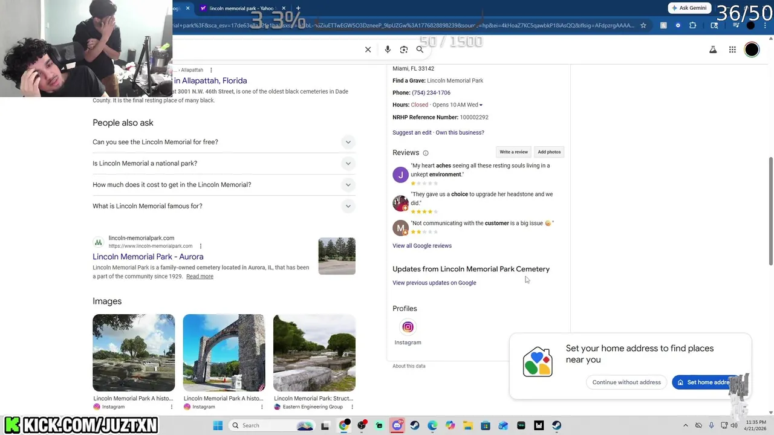Open 'View all Google reviews'
The height and width of the screenshot is (435, 774).
pyautogui.click(x=422, y=246)
